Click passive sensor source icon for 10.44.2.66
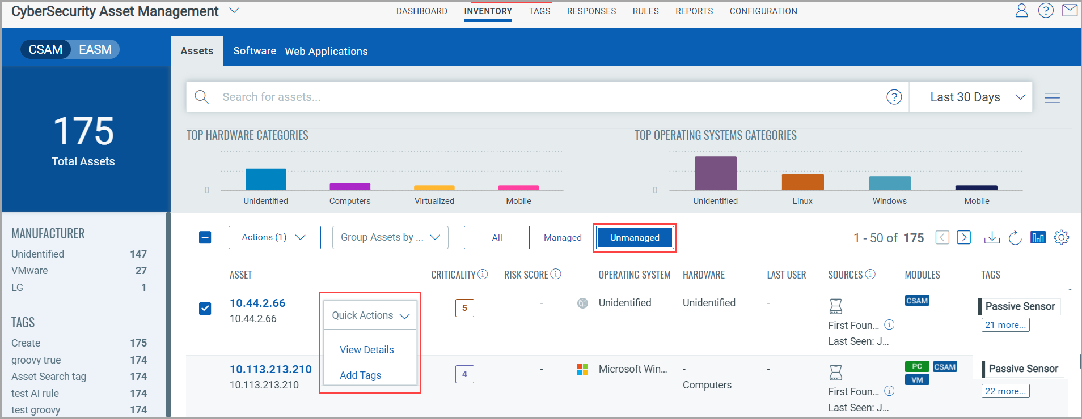The image size is (1082, 419). coord(835,306)
